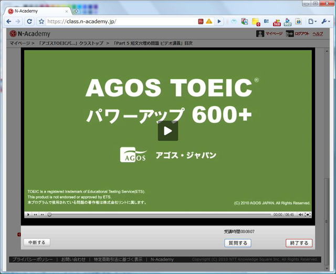Click the 00:00 / 06:45 time display
336x274 pixels.
click(283, 214)
